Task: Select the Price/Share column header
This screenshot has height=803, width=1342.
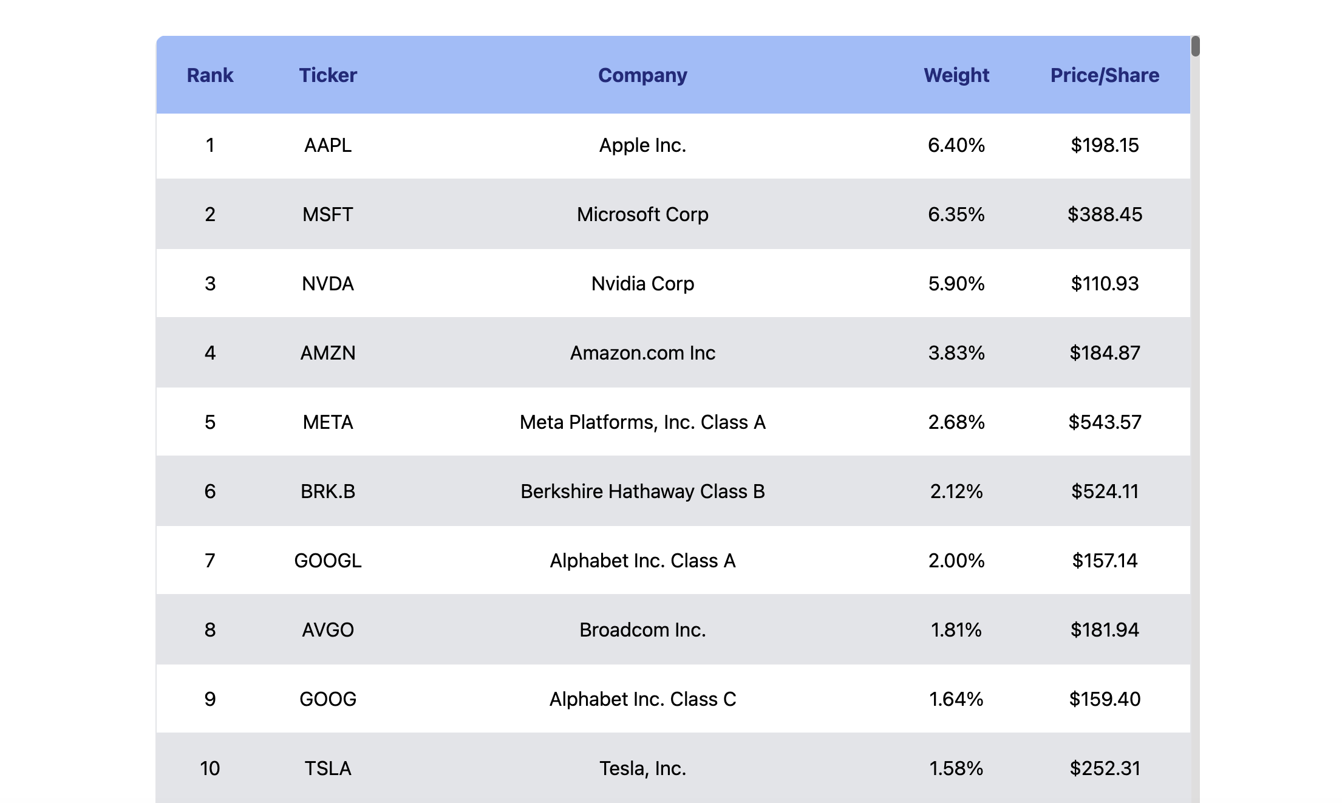Action: (x=1105, y=75)
